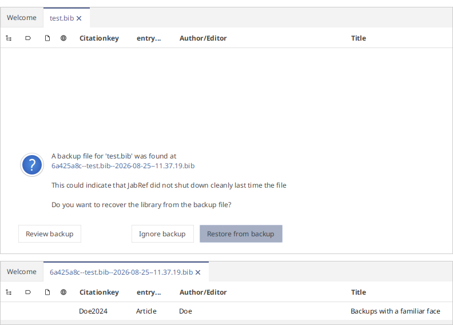Sort by entry type column in test.bib table
Viewport: 453px width, 325px height.
point(149,38)
